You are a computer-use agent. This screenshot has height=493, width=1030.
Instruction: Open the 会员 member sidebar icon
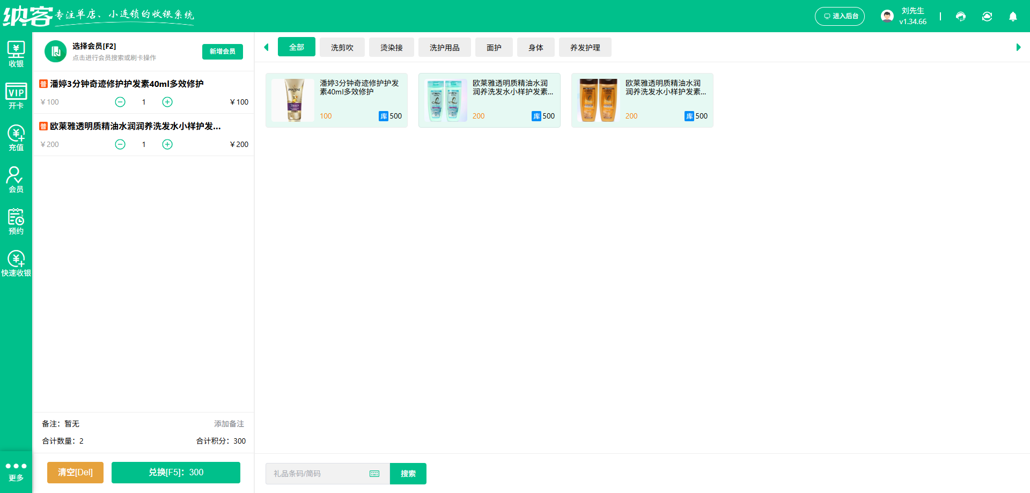pos(16,180)
